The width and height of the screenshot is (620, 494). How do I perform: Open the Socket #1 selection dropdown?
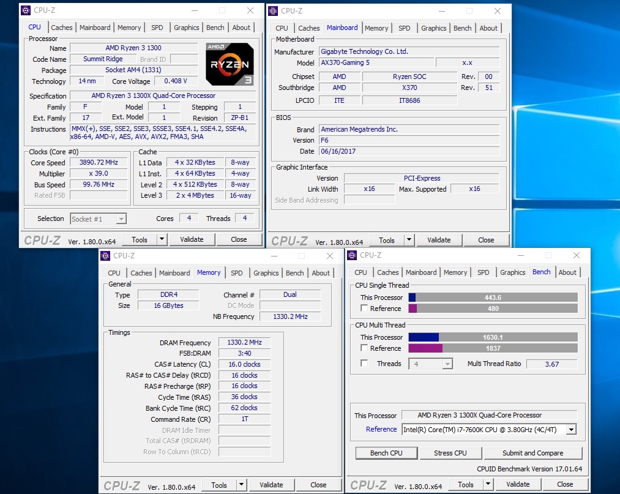pyautogui.click(x=121, y=219)
